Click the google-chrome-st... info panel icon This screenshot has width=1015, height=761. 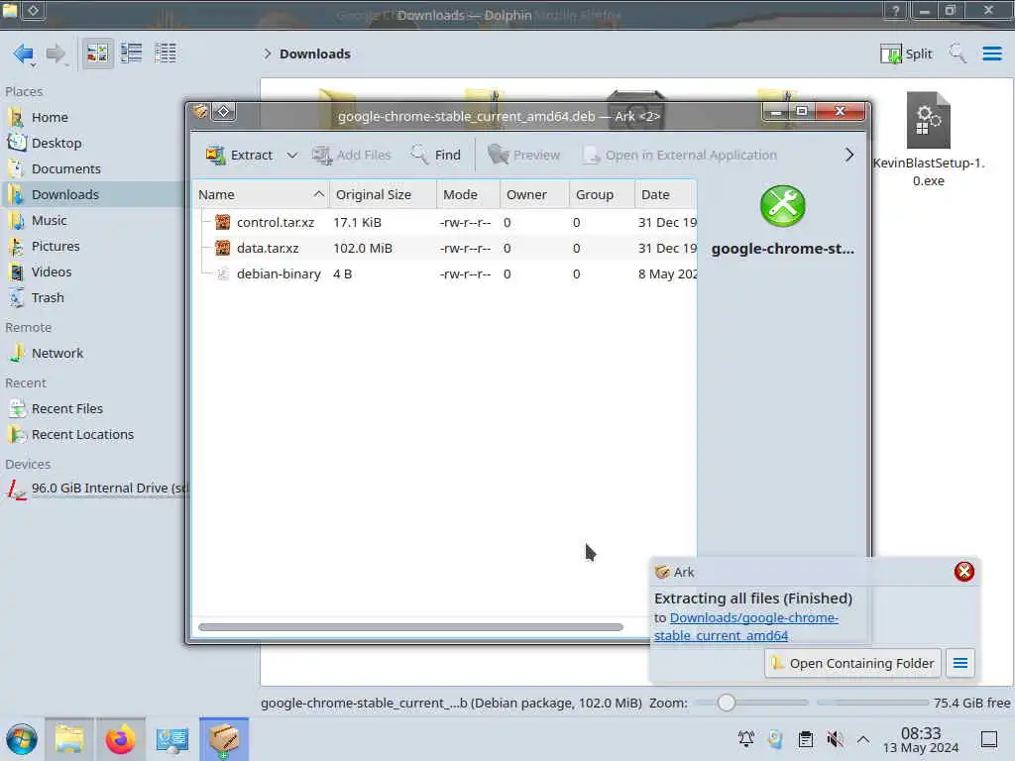click(783, 206)
